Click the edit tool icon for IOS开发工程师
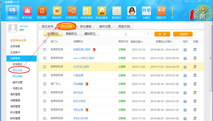Image resolution: width=213 pixels, height=121 pixels. click(185, 67)
